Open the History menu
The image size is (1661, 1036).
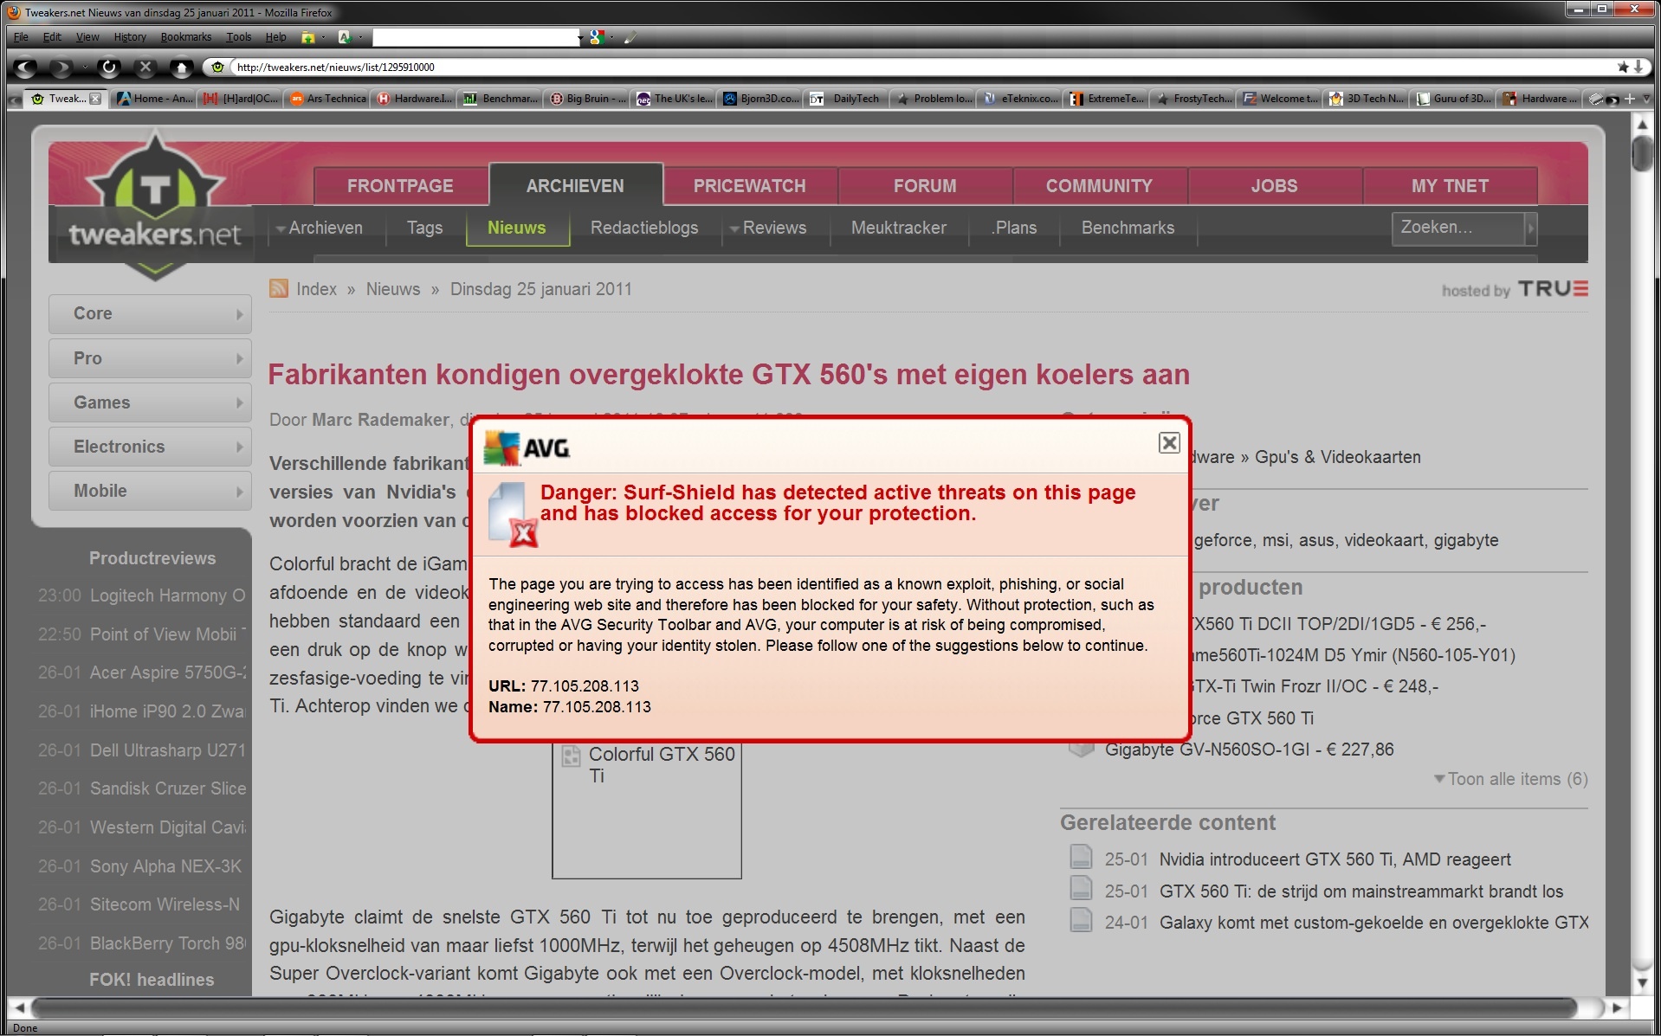point(130,37)
